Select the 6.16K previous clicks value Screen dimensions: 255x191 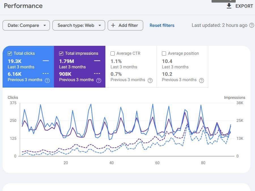pos(15,74)
